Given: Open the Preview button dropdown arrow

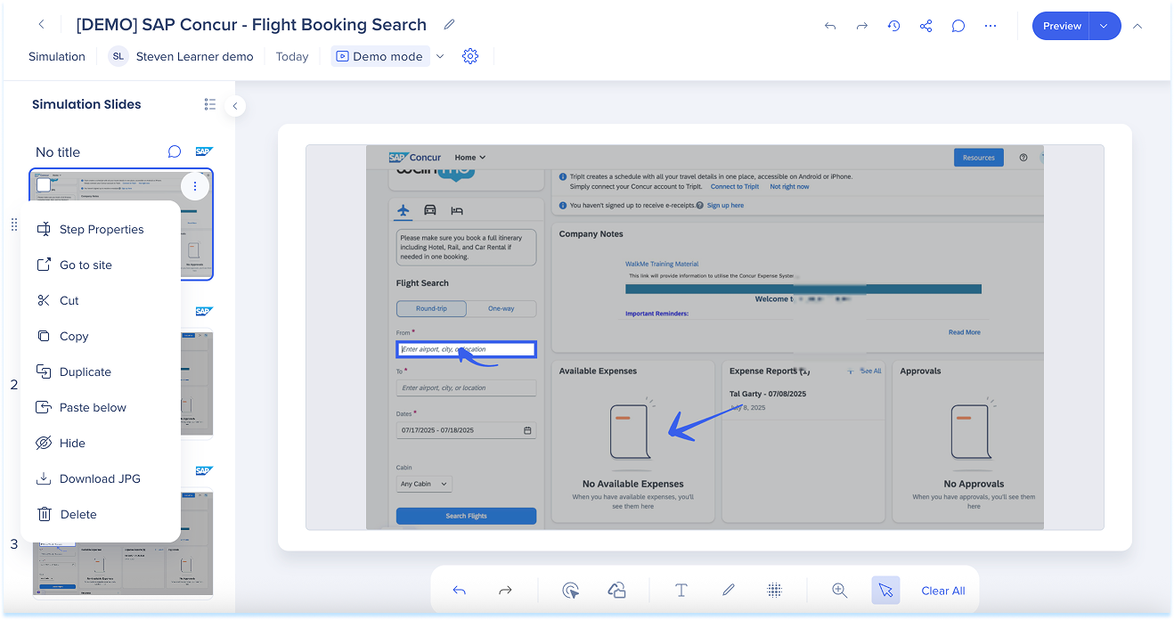Looking at the screenshot, I should pos(1104,26).
